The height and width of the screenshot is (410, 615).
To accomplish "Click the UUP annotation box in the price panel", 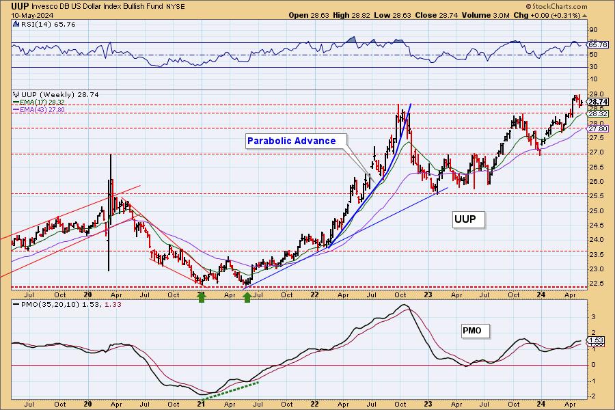I will coord(469,219).
